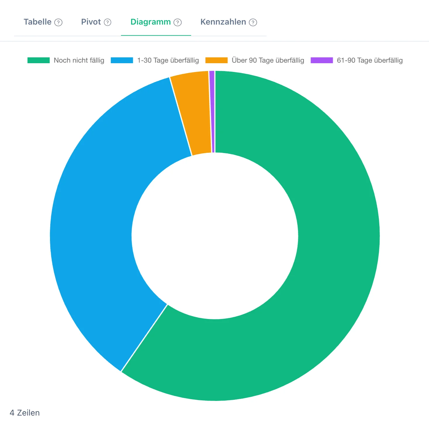Click purple legend swatch for 61-90 Tage

tap(322, 60)
